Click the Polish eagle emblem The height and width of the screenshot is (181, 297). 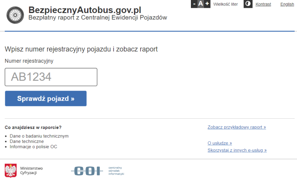click(11, 170)
